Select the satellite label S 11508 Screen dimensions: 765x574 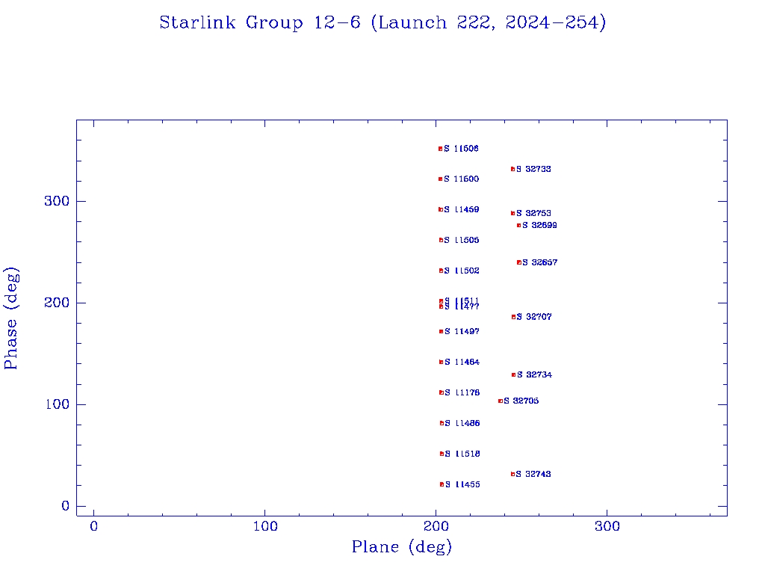coord(462,149)
